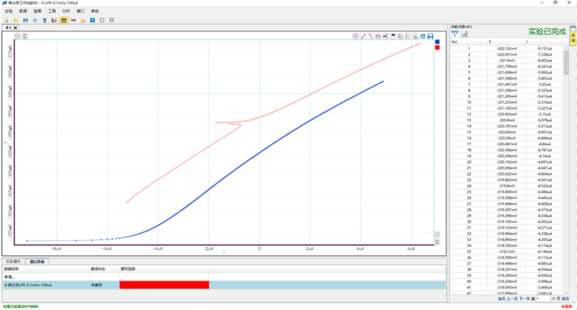Screen dimensions: 577x310
Task: Click the circular target icon in chart toolbar
Action: coord(356,36)
